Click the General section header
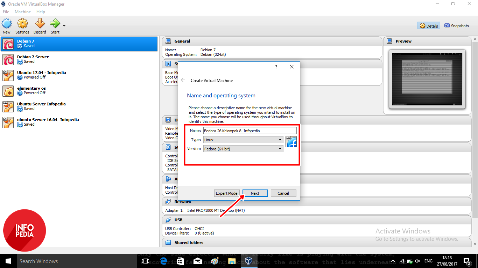 click(x=272, y=41)
